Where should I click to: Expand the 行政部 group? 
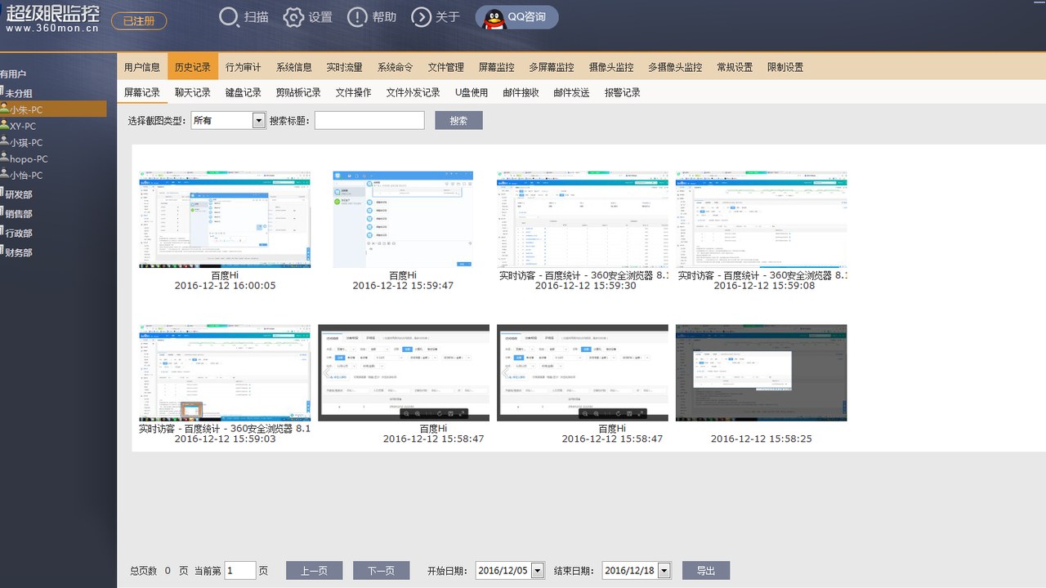point(18,233)
